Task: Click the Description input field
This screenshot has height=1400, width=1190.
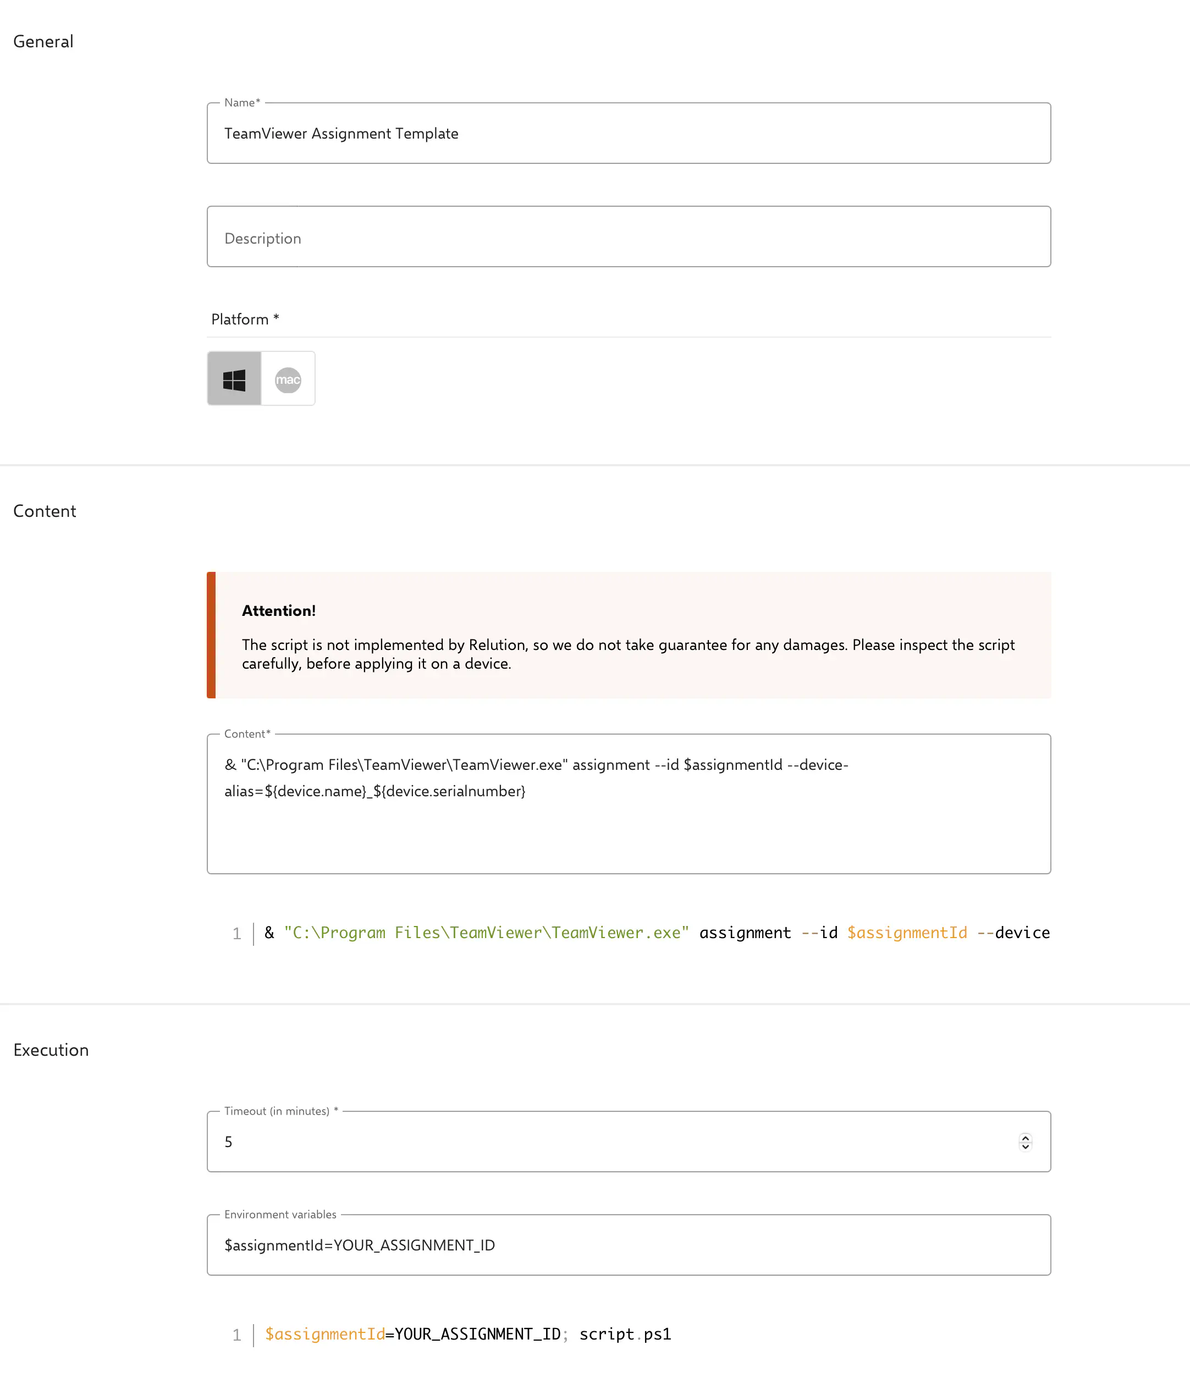Action: pos(627,237)
